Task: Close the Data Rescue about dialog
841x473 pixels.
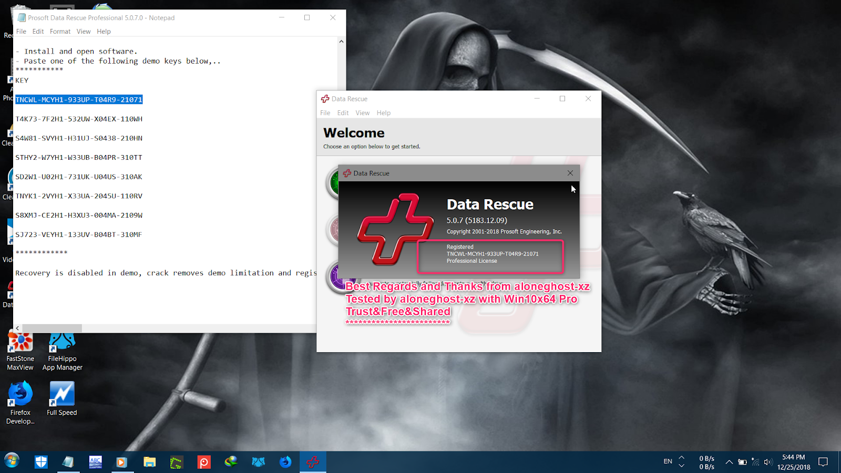Action: tap(570, 173)
